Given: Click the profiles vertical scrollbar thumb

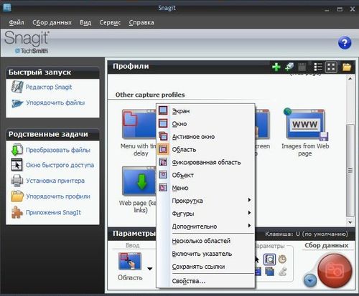Looking at the screenshot, I should click(350, 171).
